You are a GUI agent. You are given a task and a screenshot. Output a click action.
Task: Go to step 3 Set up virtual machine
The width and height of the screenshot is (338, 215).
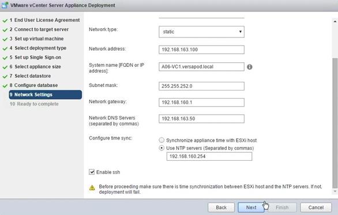coord(36,39)
